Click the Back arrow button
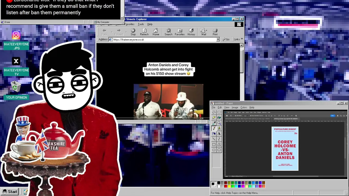The image size is (349, 196). point(104,32)
